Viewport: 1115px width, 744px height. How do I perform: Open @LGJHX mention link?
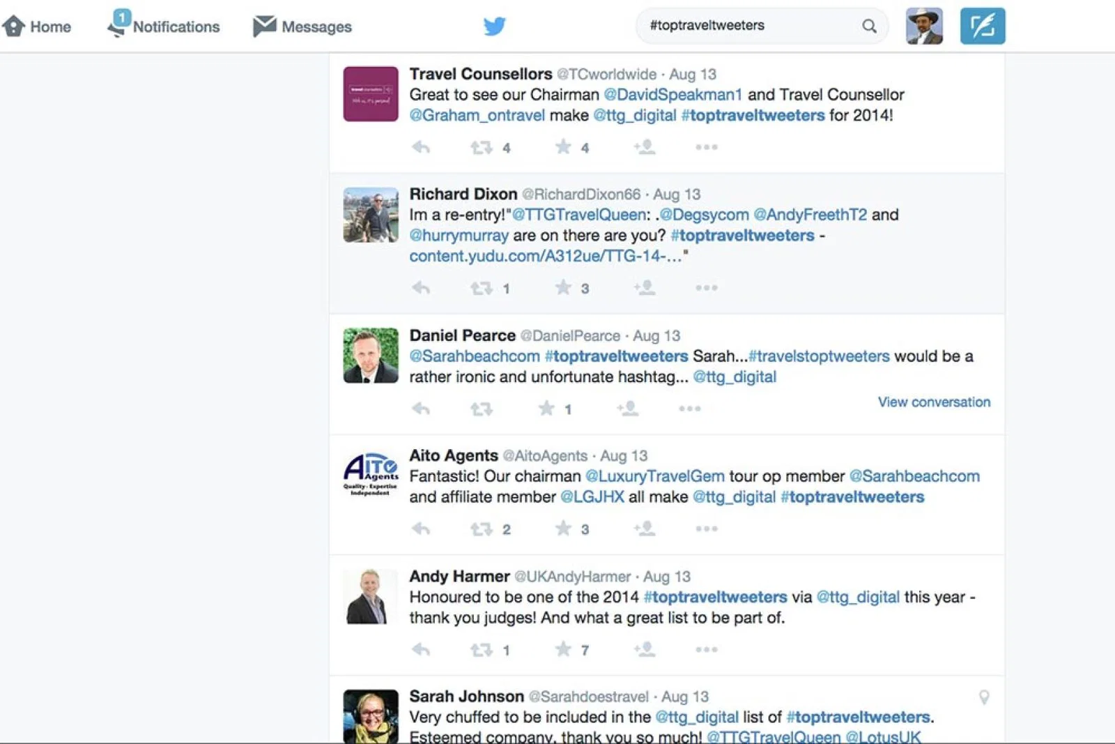pos(592,497)
